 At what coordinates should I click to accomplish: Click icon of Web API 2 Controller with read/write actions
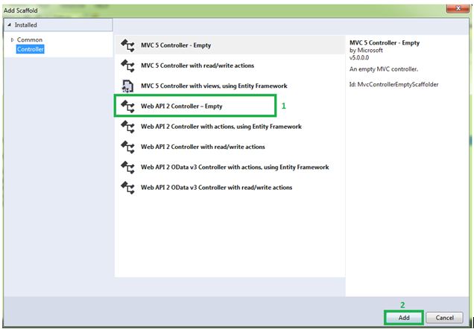click(x=127, y=147)
